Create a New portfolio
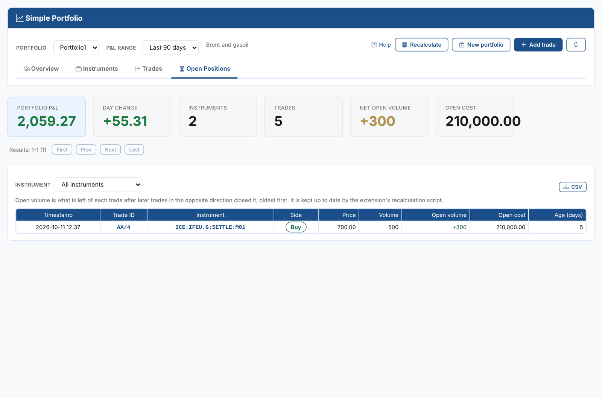Viewport: 602px width, 398px height. [481, 45]
